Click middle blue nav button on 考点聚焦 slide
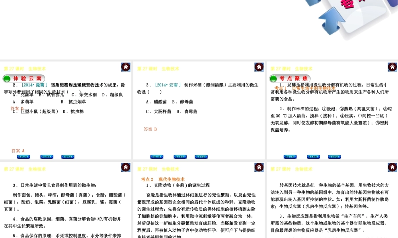398x238 pixels. 313,157
